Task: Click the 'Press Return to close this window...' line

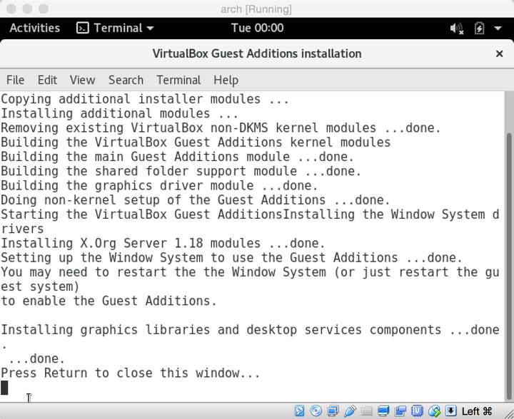Action: 131,373
